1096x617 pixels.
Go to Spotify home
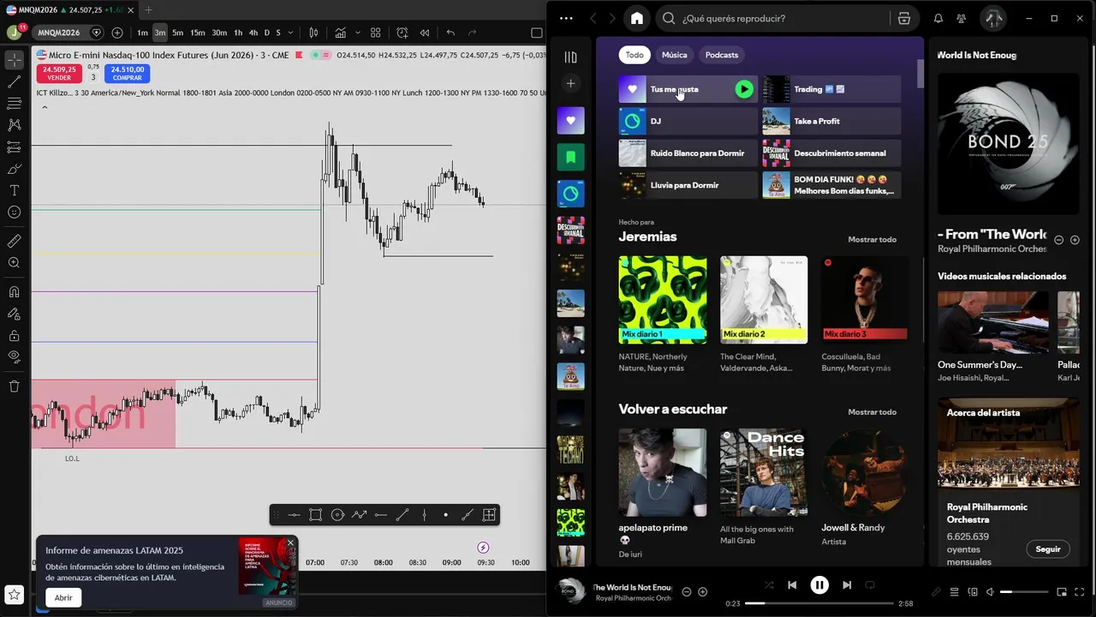point(636,18)
